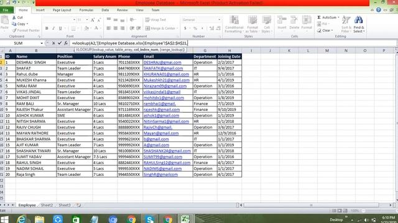Center text horizontally
The width and height of the screenshot is (398, 223).
[116, 28]
